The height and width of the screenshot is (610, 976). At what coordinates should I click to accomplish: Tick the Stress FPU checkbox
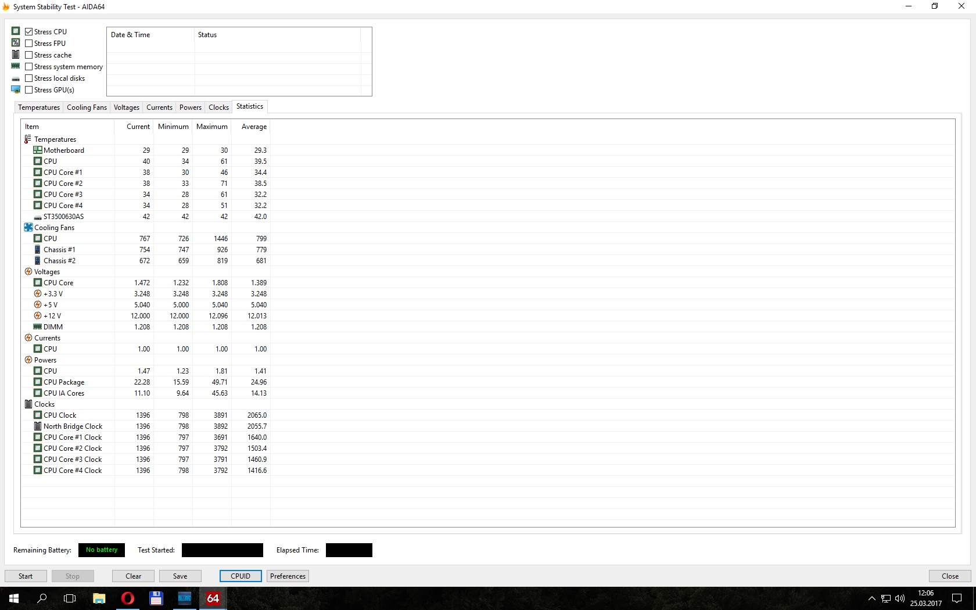pyautogui.click(x=28, y=44)
